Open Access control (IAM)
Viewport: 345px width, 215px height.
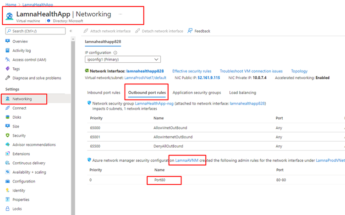[29, 60]
